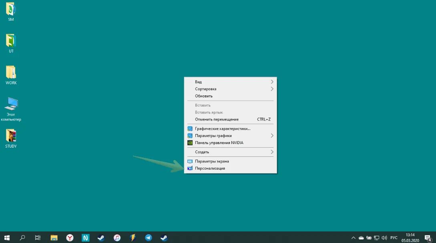The image size is (436, 243).
Task: Expand the Создать submenu
Action: pos(230,152)
